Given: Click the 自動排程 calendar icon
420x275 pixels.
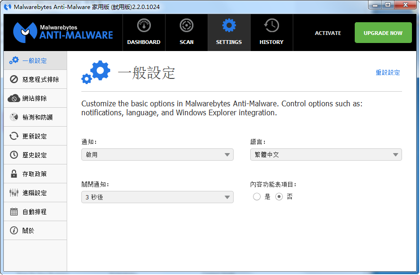Looking at the screenshot, I should [x=14, y=212].
